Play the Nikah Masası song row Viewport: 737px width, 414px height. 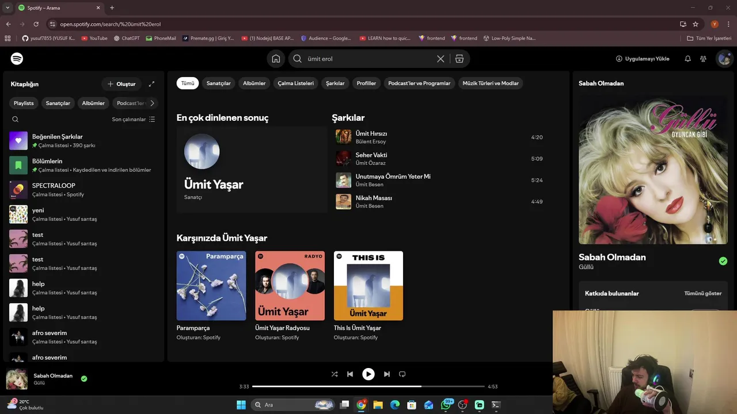click(439, 201)
